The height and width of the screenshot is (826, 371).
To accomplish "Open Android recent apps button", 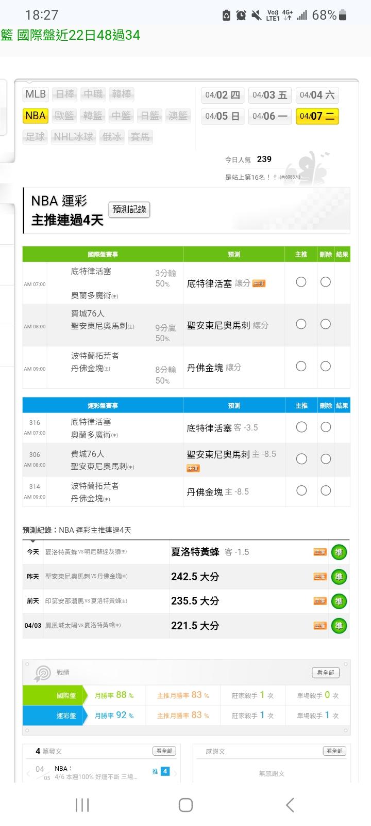I will point(82,804).
